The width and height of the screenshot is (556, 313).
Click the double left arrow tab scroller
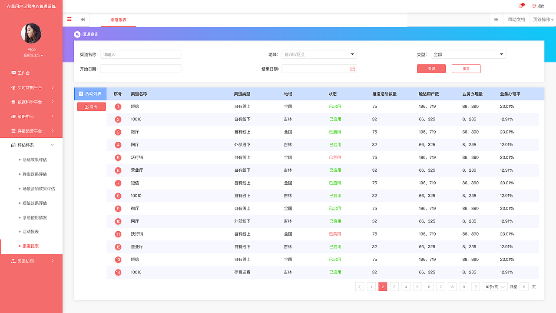[x=83, y=20]
